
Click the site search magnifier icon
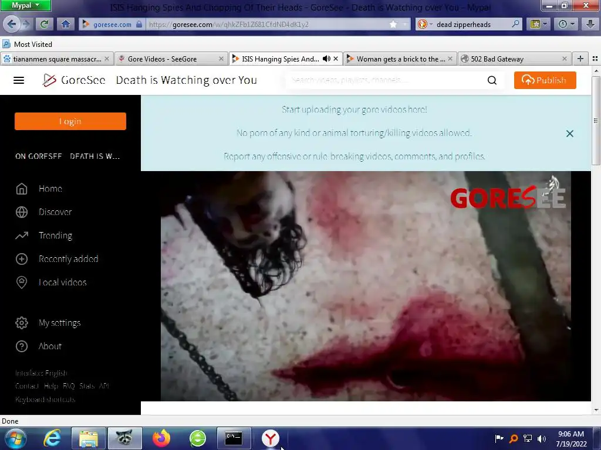coord(492,80)
